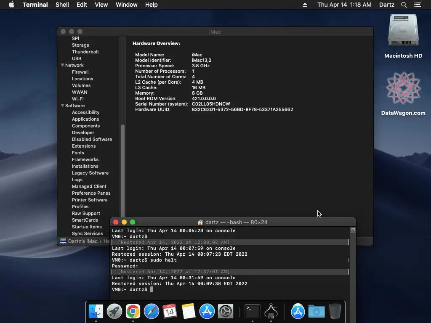Viewport: 431px width, 323px height.
Task: Open the View menu
Action: [x=101, y=5]
